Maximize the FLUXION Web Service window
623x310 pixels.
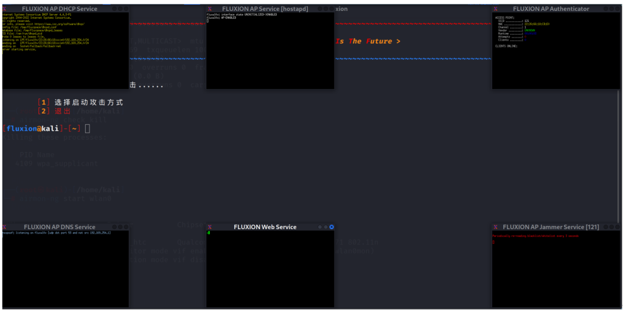pyautogui.click(x=326, y=227)
